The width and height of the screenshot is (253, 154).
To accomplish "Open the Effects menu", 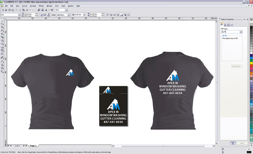I will pyautogui.click(x=41, y=6).
